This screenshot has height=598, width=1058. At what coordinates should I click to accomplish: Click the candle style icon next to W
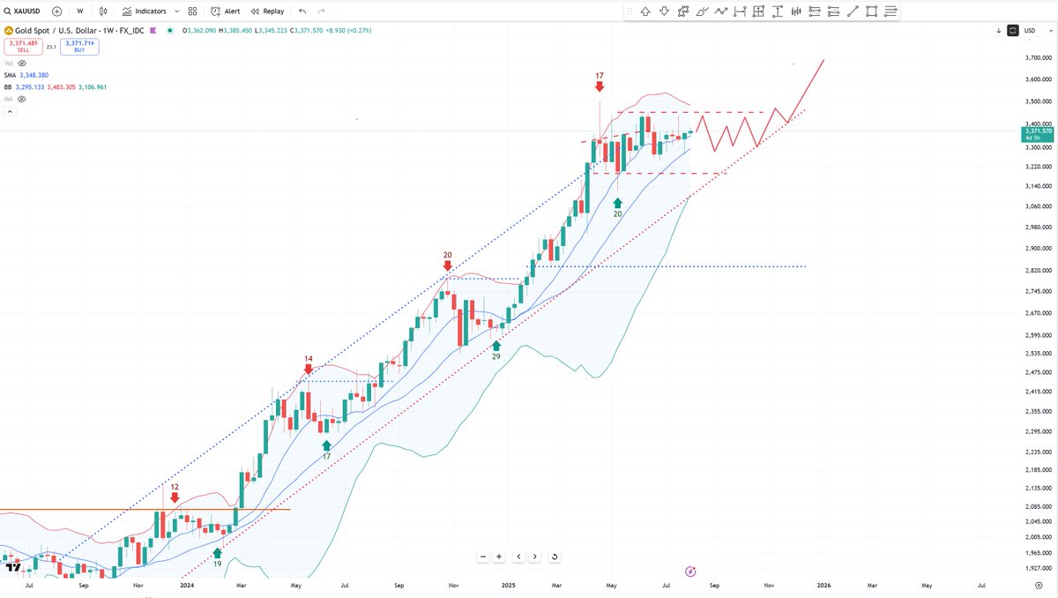pyautogui.click(x=102, y=11)
